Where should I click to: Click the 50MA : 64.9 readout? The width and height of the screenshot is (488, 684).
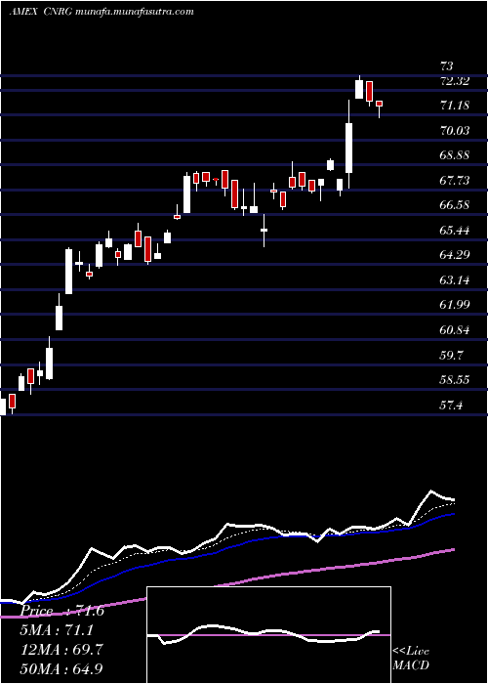click(x=61, y=668)
